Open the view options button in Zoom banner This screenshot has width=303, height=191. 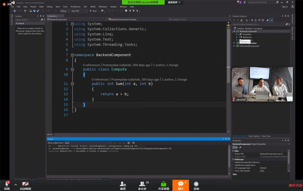pos(174,2)
